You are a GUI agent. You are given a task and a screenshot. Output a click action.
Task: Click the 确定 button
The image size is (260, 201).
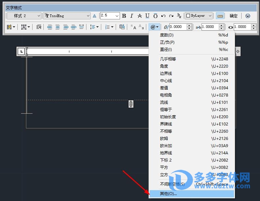point(233,16)
